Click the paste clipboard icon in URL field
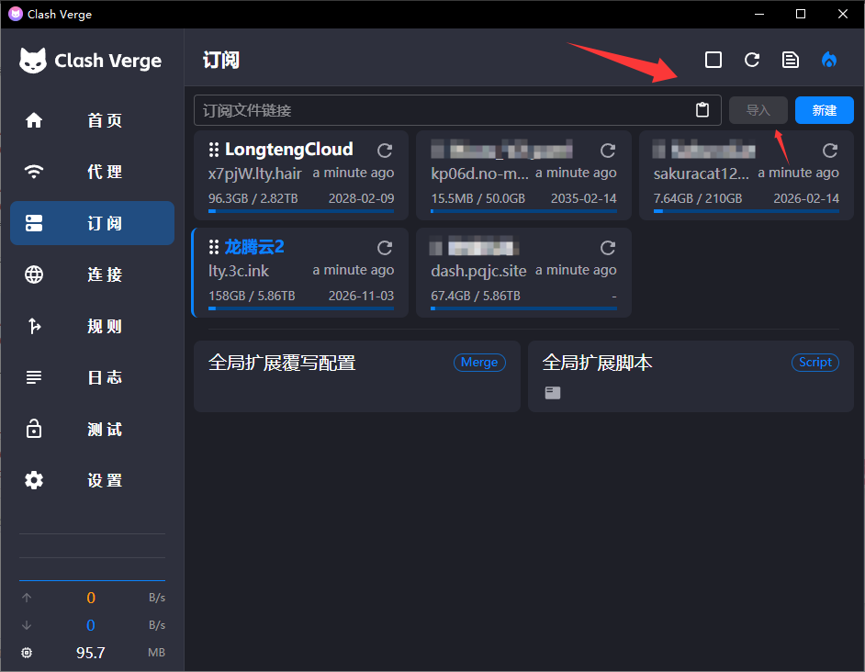The width and height of the screenshot is (865, 672). pyautogui.click(x=702, y=110)
